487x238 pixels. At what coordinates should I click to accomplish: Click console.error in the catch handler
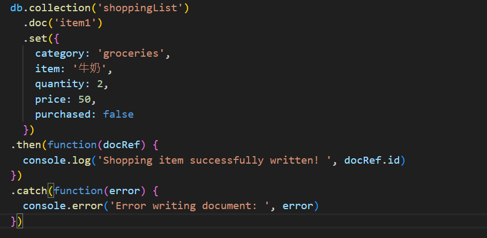[63, 206]
